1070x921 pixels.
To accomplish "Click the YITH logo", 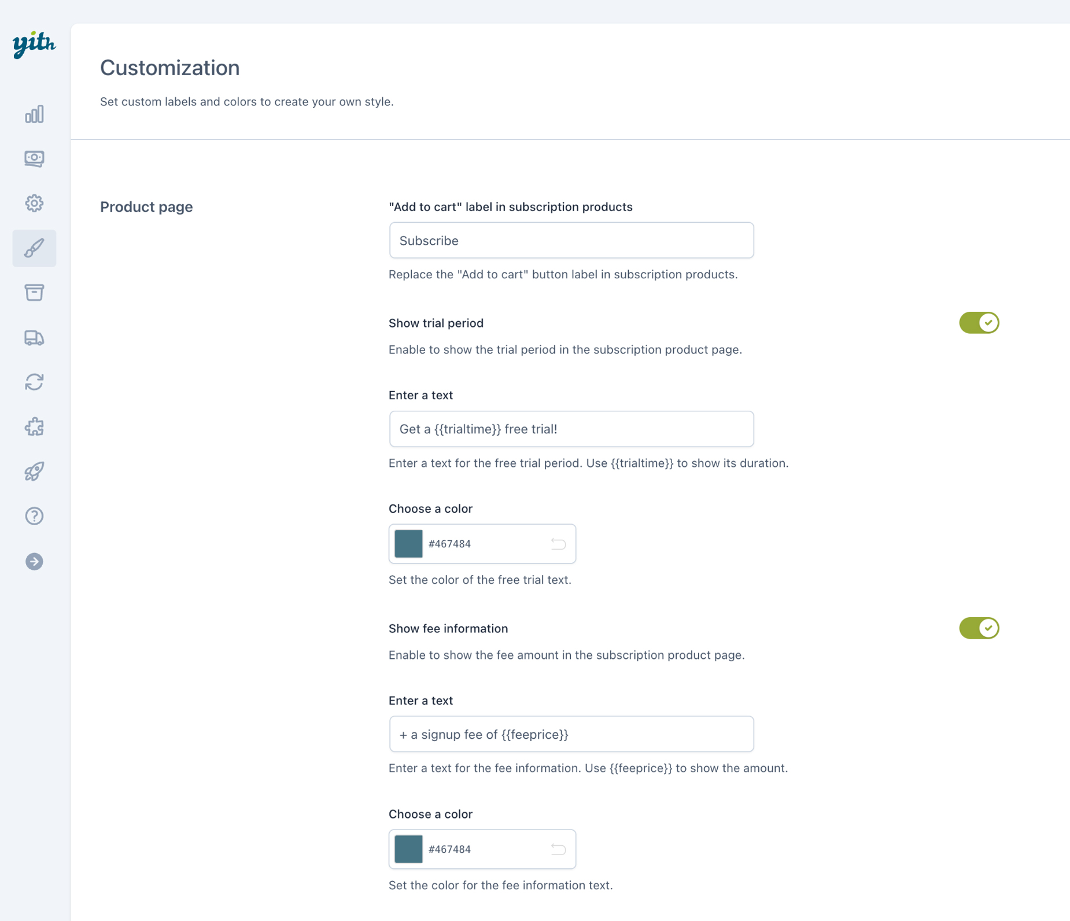I will [x=34, y=44].
